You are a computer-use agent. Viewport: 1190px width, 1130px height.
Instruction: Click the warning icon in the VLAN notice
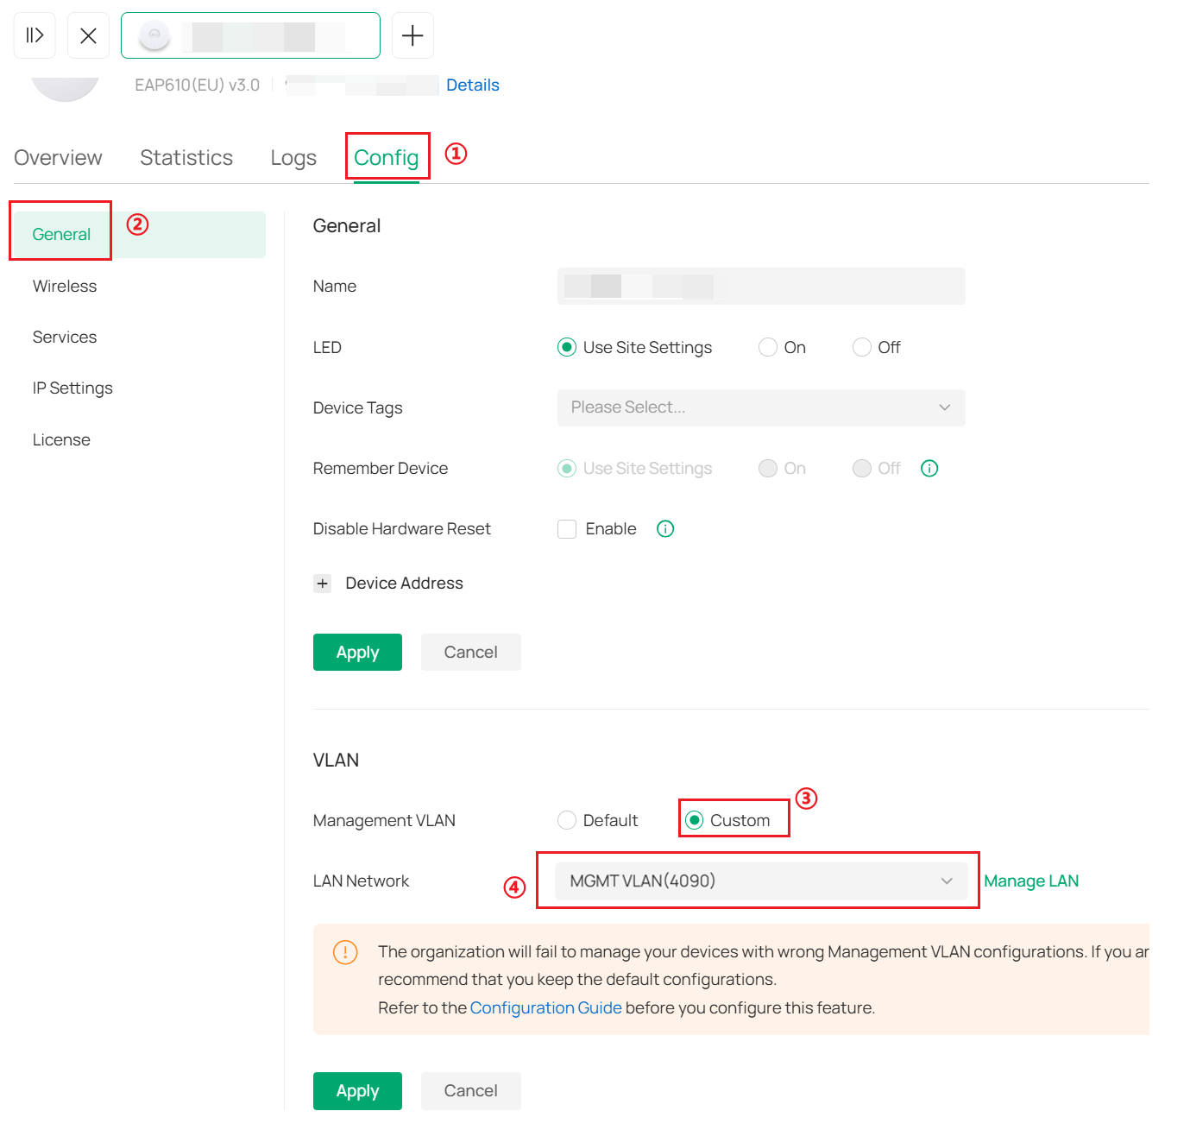[345, 952]
